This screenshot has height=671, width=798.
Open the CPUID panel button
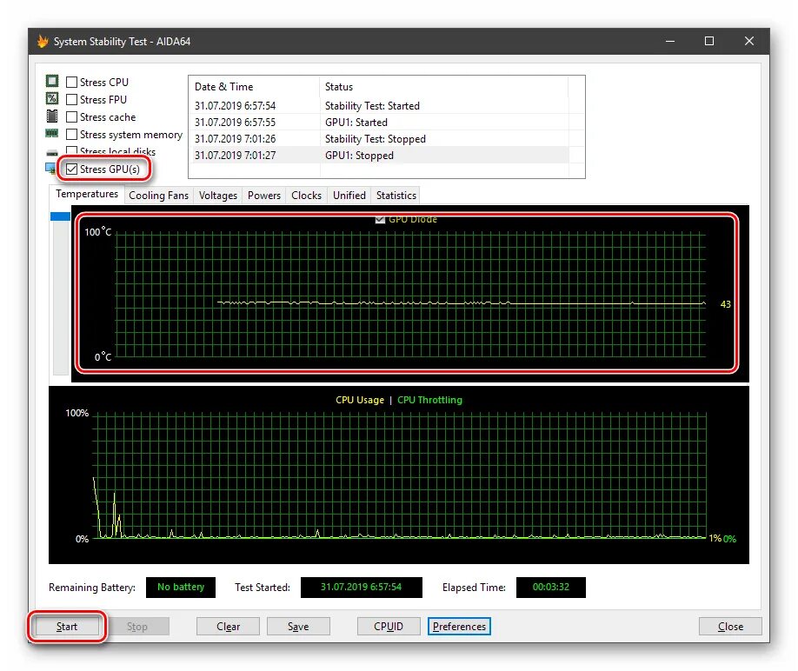[389, 626]
